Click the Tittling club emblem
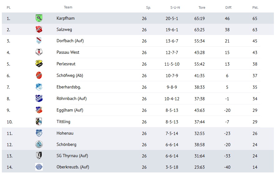 click(39, 122)
